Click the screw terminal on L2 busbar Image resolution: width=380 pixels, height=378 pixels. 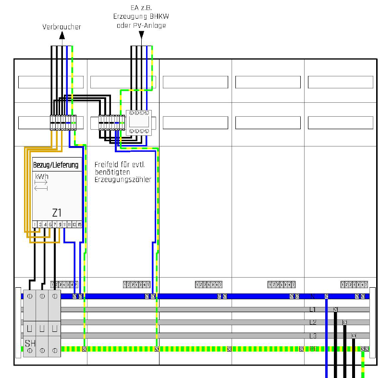tap(344, 322)
